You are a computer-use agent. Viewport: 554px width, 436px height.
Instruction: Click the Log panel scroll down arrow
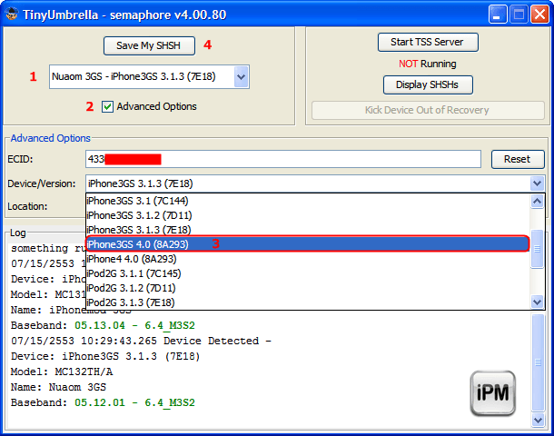[x=538, y=420]
